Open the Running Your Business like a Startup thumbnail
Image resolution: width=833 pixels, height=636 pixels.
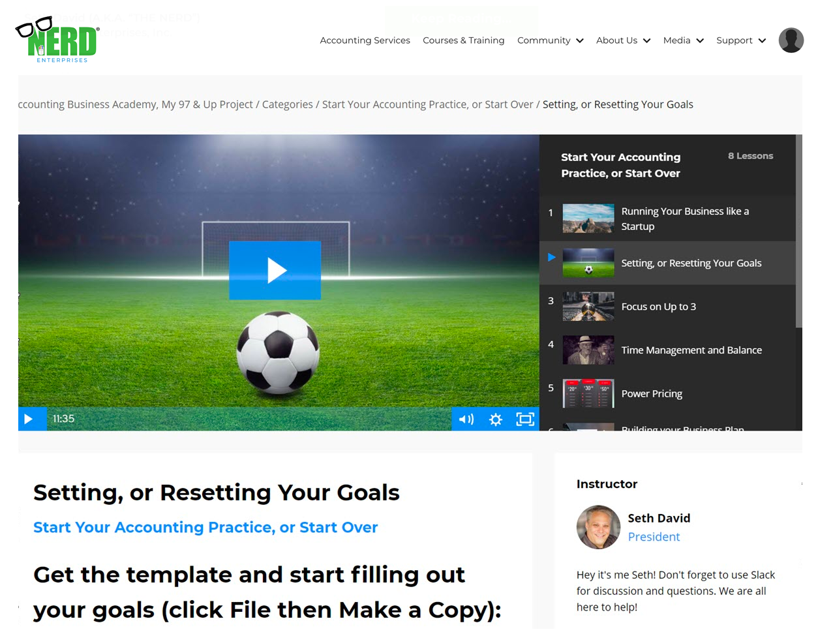point(588,219)
